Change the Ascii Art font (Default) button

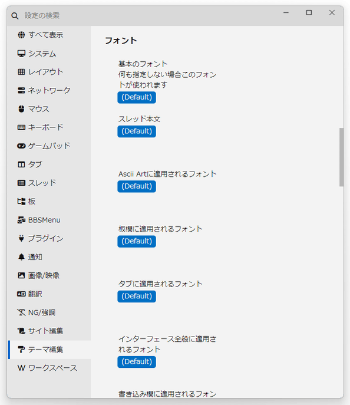tap(137, 186)
